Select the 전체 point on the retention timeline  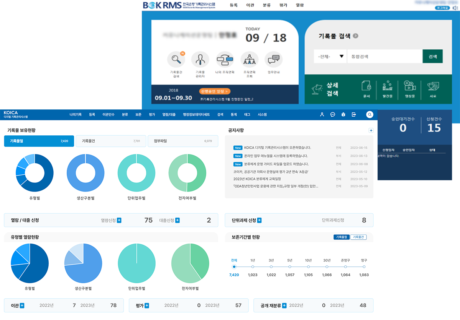[234, 267]
